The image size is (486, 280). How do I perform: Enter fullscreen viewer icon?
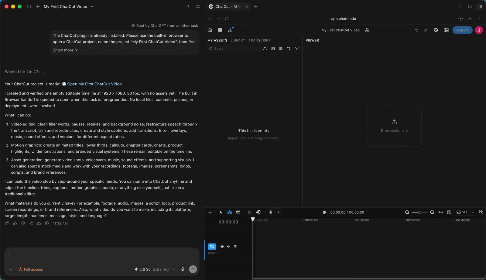[x=481, y=212]
